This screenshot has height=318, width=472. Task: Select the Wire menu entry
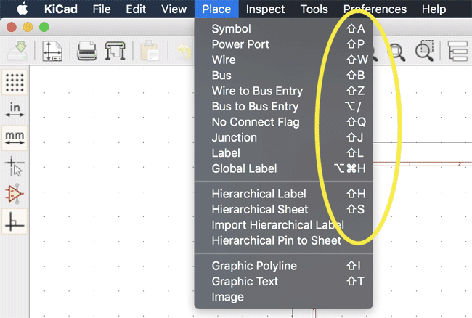283,60
